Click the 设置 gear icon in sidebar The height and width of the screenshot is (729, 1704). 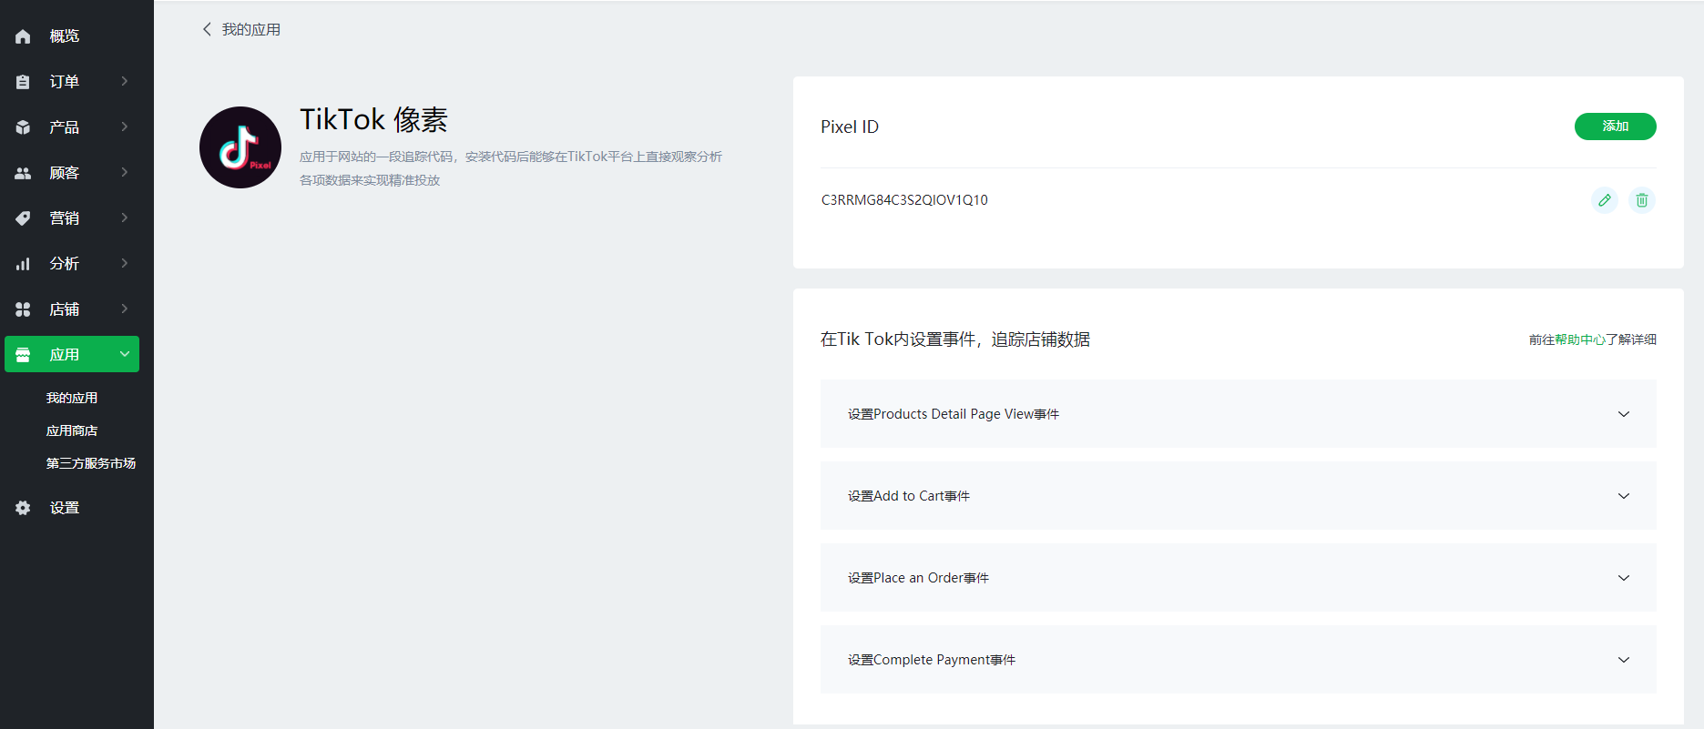[x=23, y=508]
